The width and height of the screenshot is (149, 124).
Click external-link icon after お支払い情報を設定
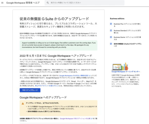coord(89,76)
